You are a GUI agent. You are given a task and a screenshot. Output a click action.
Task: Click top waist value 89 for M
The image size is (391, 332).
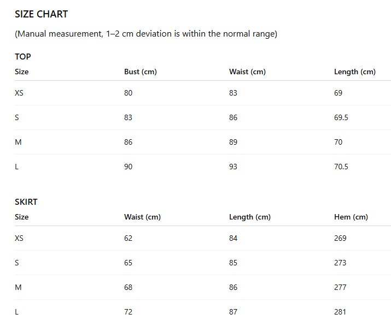[233, 142]
